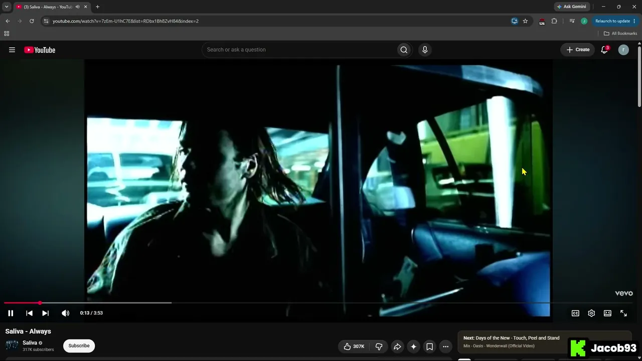The image size is (642, 361).
Task: Click the search magnifier button
Action: pyautogui.click(x=404, y=50)
